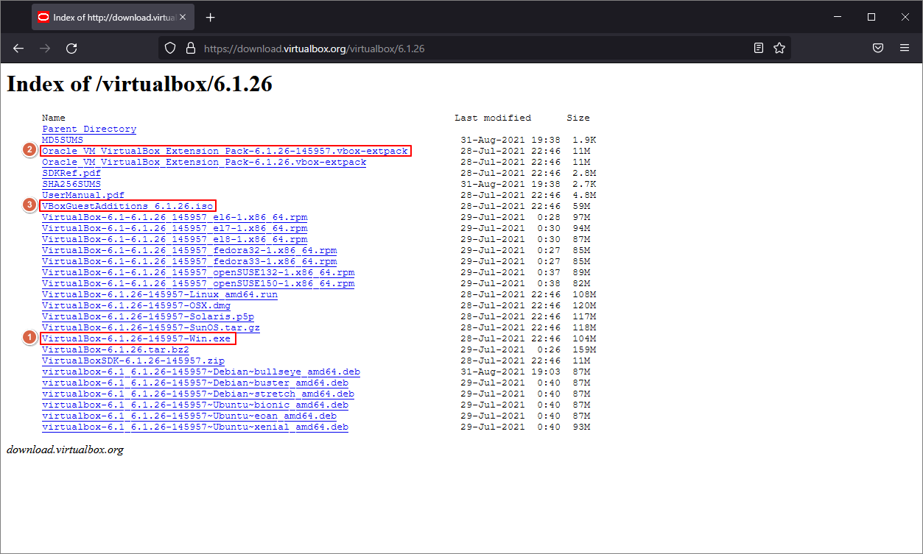Download the openSUSE132-1.x86_64.rpm package

tap(198, 272)
